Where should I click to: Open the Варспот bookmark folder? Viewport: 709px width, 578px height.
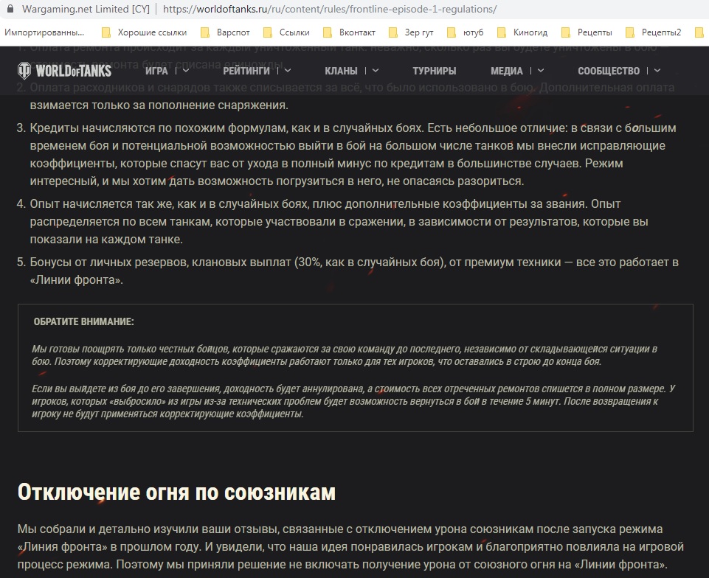[x=225, y=32]
